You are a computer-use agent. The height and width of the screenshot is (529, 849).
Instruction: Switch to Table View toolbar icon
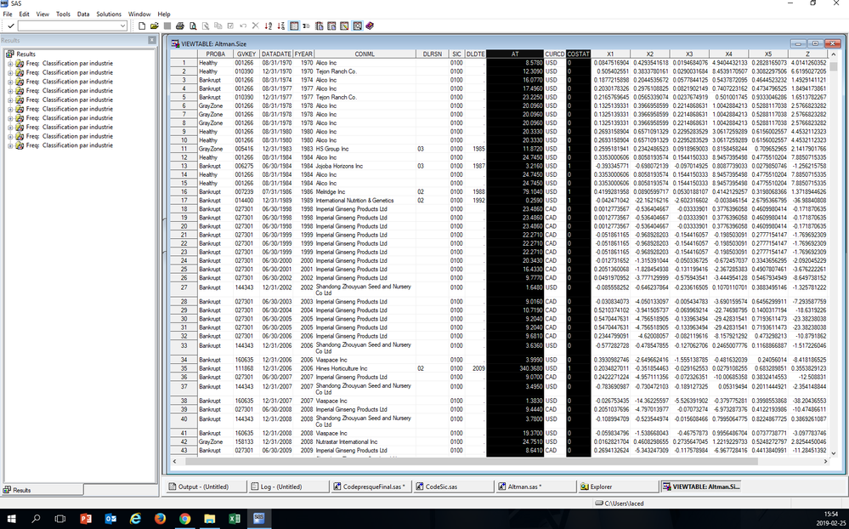[294, 26]
